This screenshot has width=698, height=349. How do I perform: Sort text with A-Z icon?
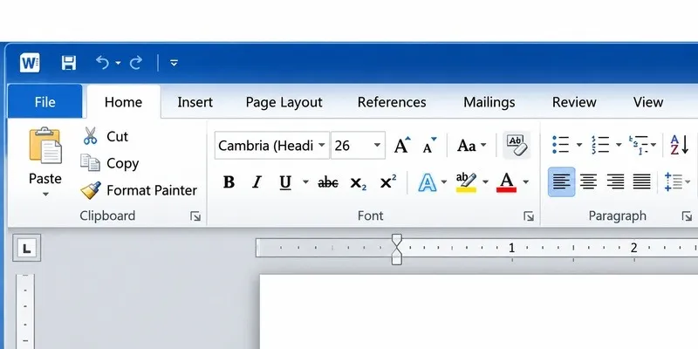tap(680, 145)
